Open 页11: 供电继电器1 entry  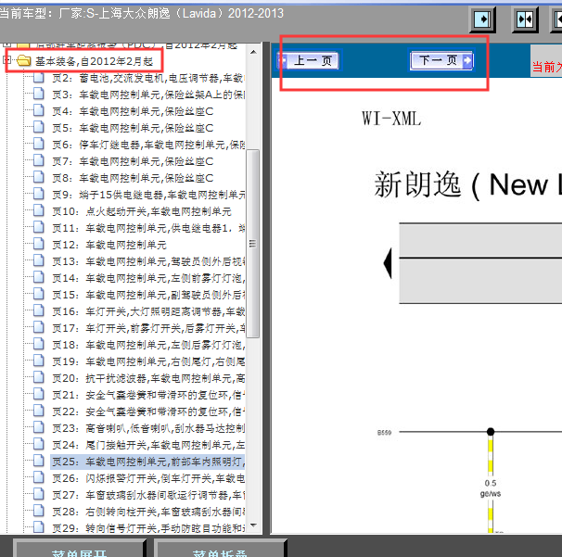click(x=148, y=228)
